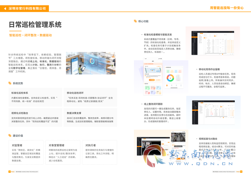Click the orange icon beside 系统优势
This screenshot has width=251, height=177.
coord(10,83)
